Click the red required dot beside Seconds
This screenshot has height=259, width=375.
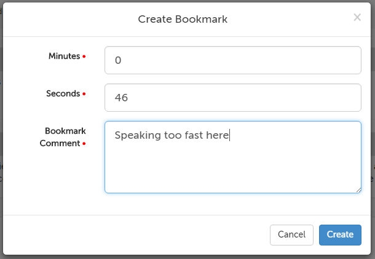point(84,95)
